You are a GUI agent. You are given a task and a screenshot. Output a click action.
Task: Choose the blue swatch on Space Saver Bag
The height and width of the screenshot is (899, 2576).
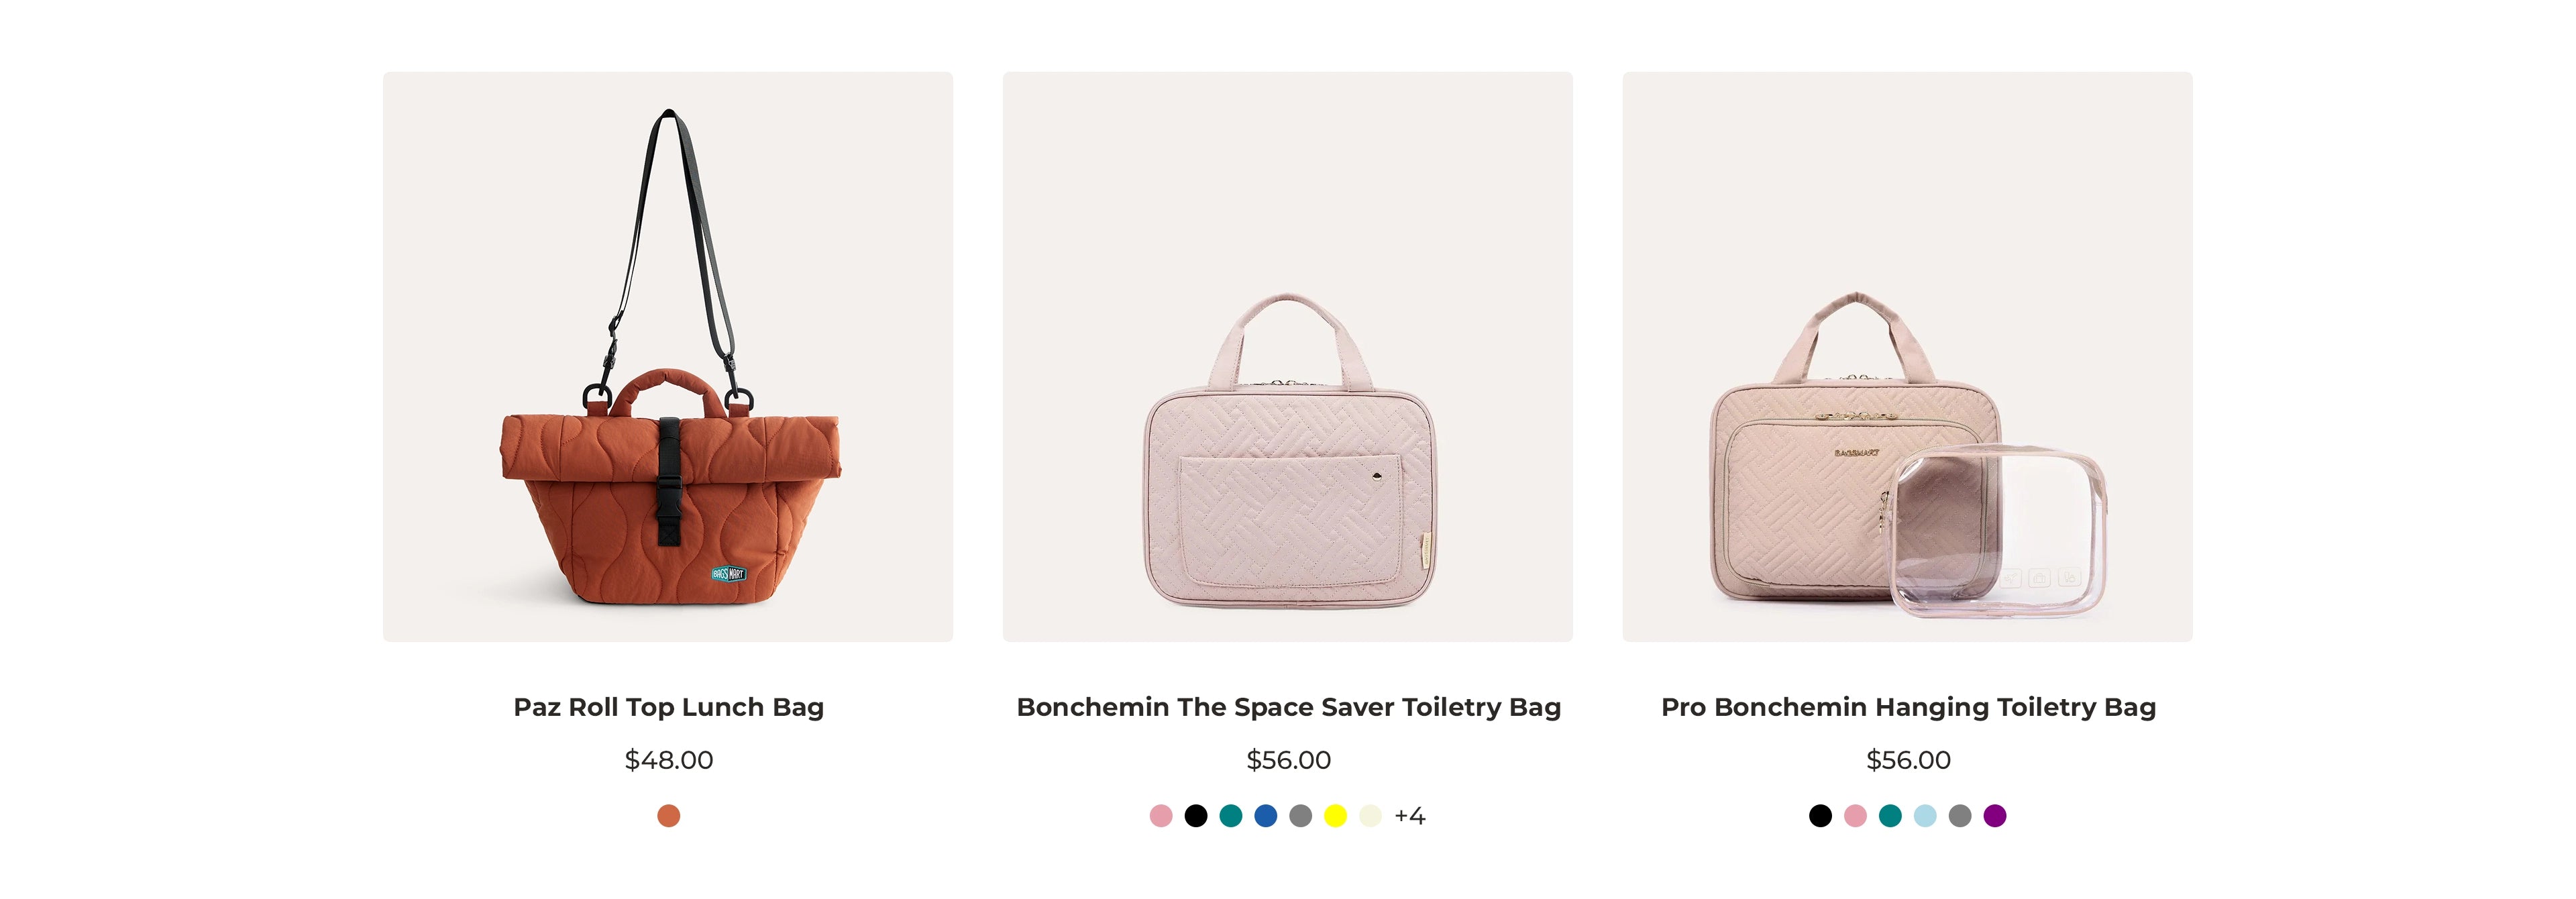click(x=1266, y=816)
